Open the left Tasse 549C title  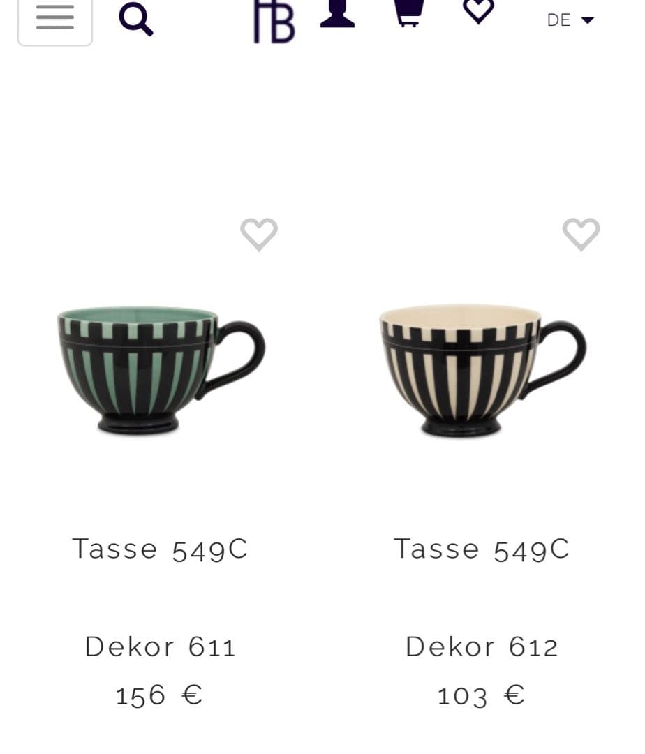160,549
